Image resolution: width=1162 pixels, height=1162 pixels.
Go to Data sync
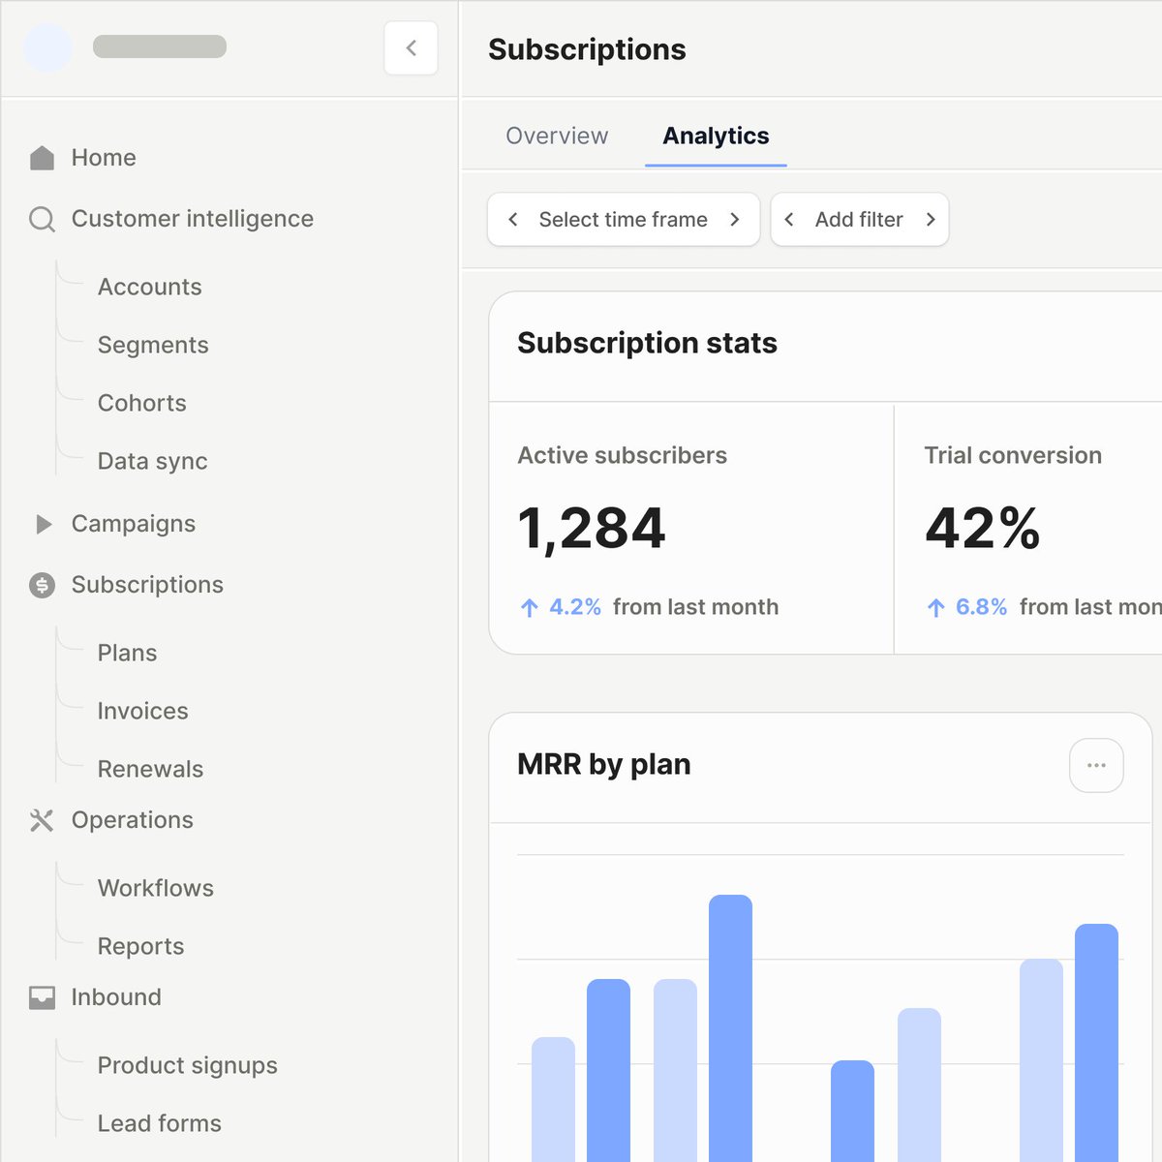click(x=153, y=461)
